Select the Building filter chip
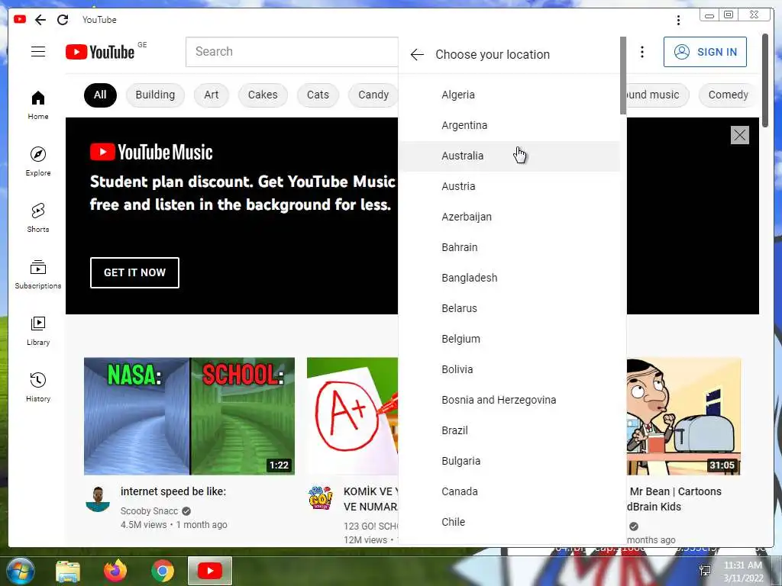782x586 pixels. pos(155,95)
